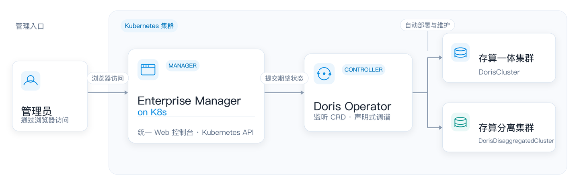
Task: Click the 管理员 title text
Action: coord(36,111)
